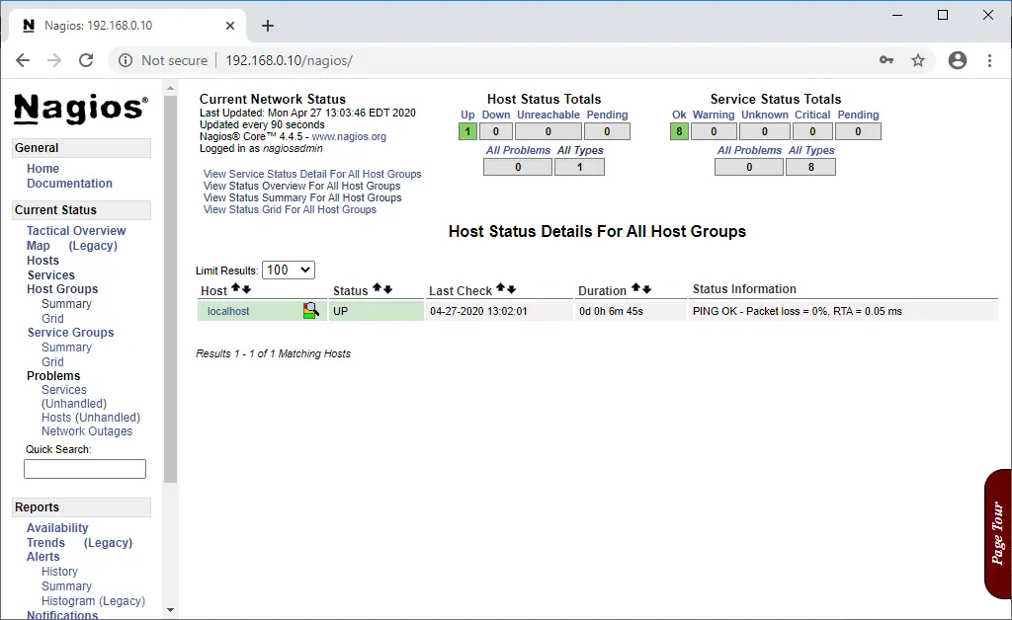1012x620 pixels.
Task: Click the Down label in Host Status Totals
Action: point(496,115)
